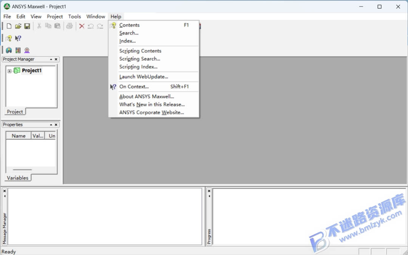The height and width of the screenshot is (255, 408).
Task: Click the red X Delete icon
Action: click(x=82, y=26)
